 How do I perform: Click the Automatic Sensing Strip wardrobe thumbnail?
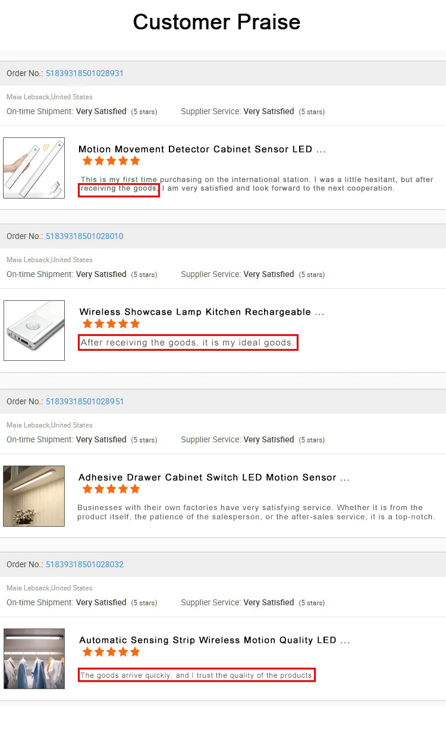pyautogui.click(x=34, y=659)
